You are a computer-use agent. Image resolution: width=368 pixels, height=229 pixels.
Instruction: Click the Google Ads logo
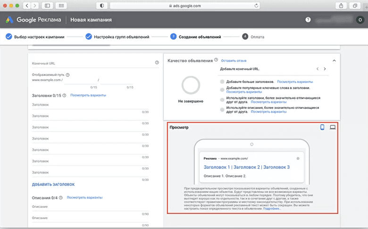[x=9, y=20]
